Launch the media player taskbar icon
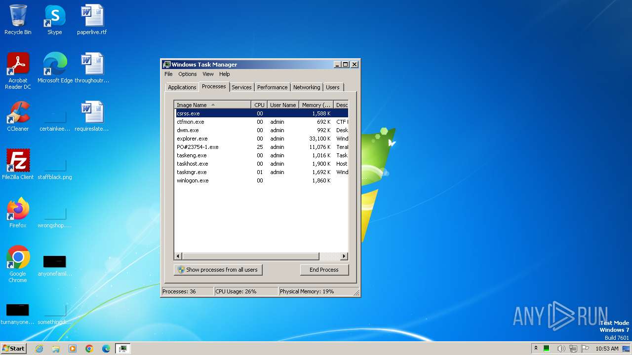This screenshot has height=355, width=632. 73,349
